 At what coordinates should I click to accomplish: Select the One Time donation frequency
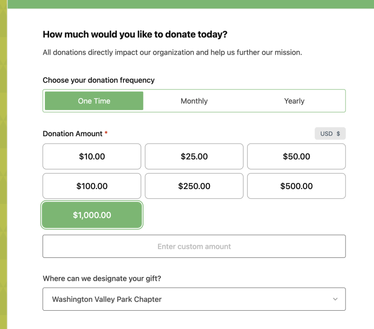[94, 101]
